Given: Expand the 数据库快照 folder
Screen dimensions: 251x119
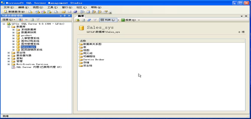Looking at the screenshot, I should 13,32.
